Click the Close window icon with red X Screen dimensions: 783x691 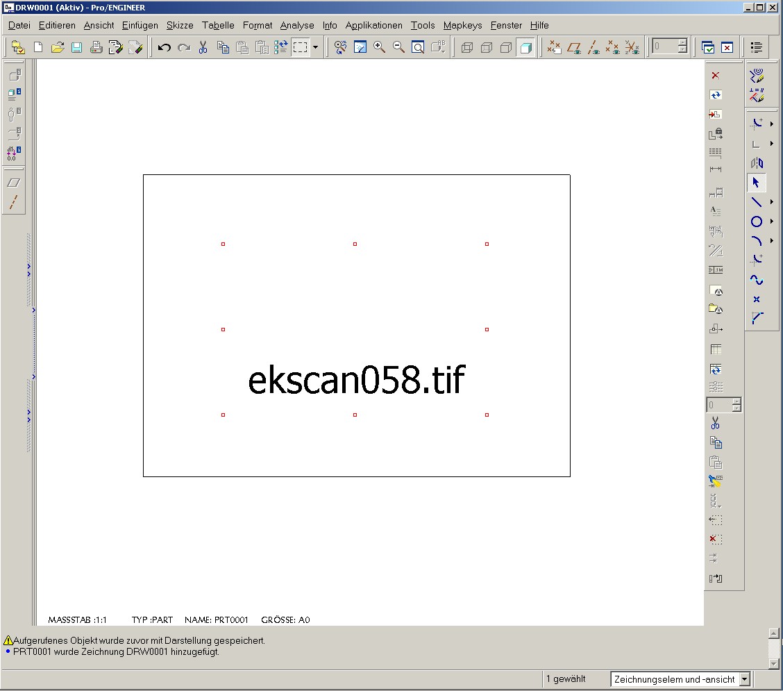coord(727,47)
